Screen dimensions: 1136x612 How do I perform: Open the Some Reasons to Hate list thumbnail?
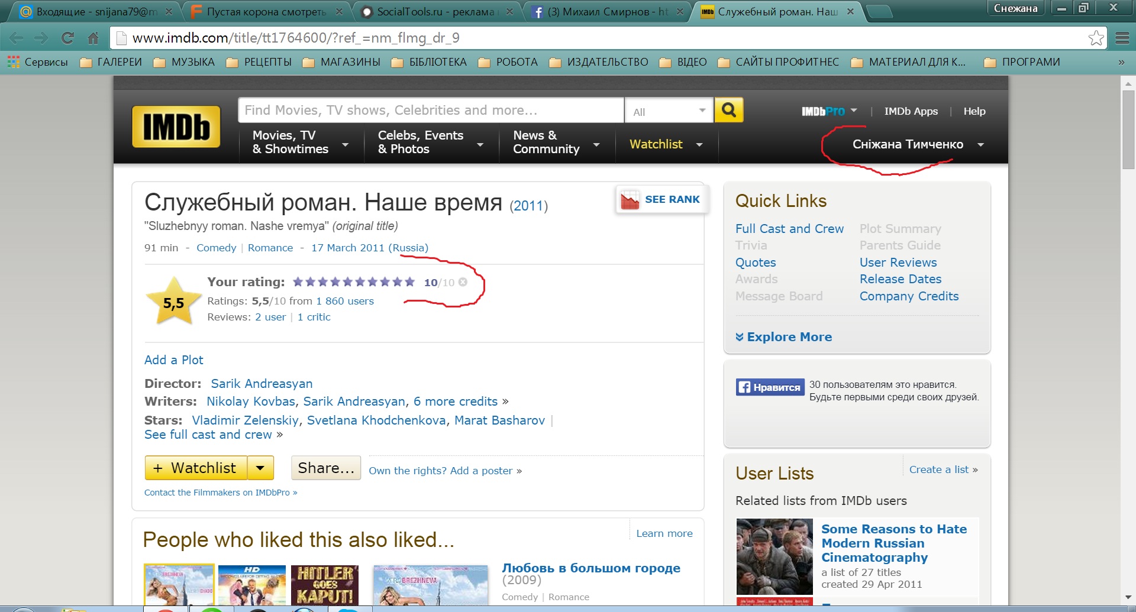pos(774,556)
